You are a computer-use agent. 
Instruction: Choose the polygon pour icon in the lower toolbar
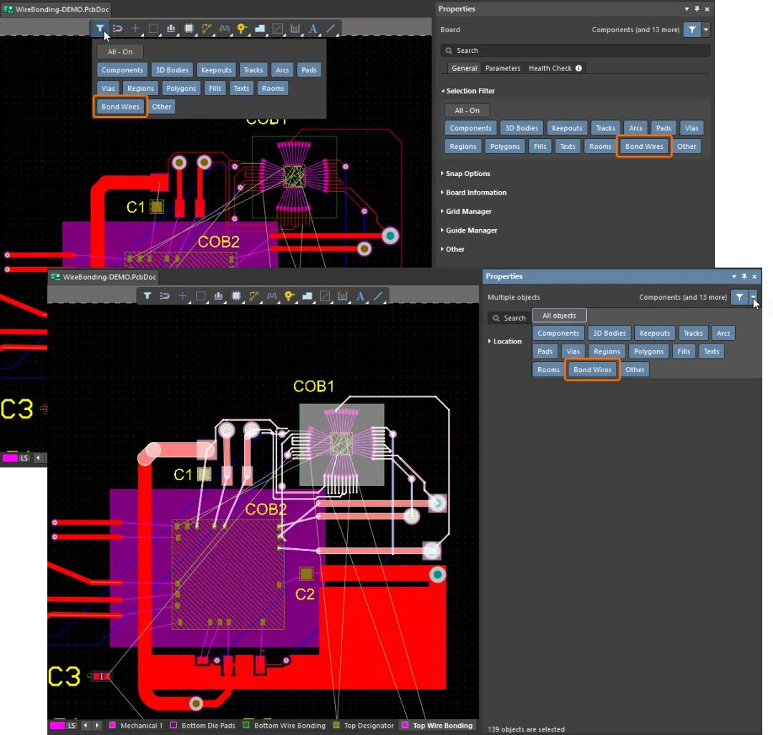coord(307,296)
